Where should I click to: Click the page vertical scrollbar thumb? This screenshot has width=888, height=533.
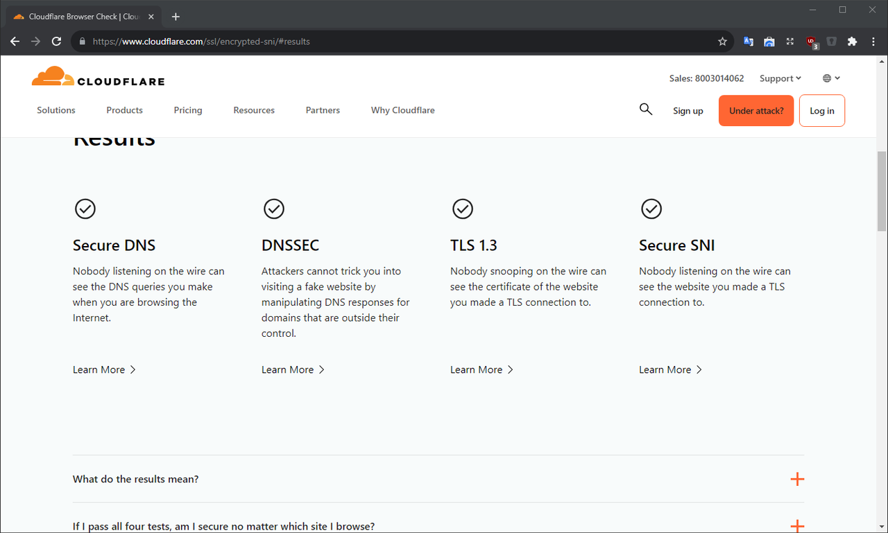[882, 191]
